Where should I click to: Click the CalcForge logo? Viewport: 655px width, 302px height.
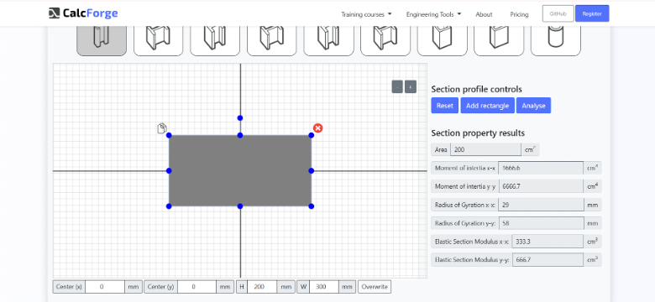(x=83, y=13)
